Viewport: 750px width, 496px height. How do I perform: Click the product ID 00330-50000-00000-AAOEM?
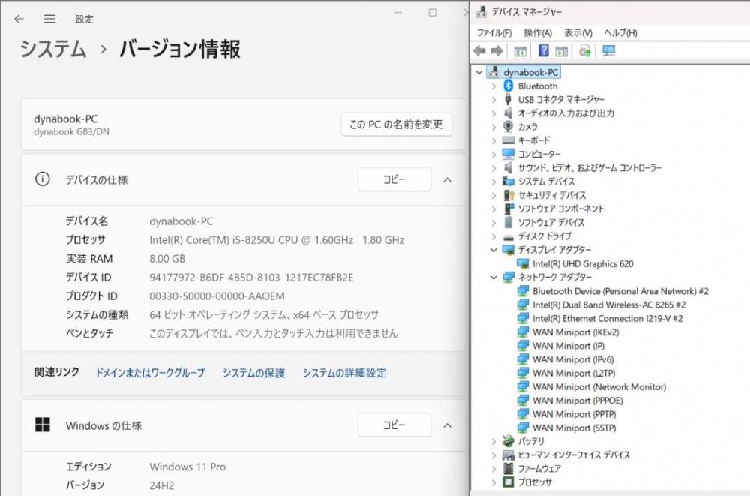click(x=217, y=296)
